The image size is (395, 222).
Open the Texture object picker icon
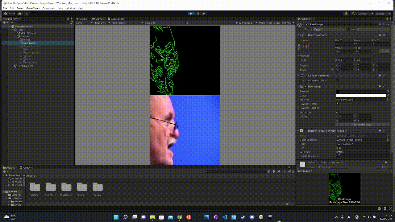(x=388, y=91)
